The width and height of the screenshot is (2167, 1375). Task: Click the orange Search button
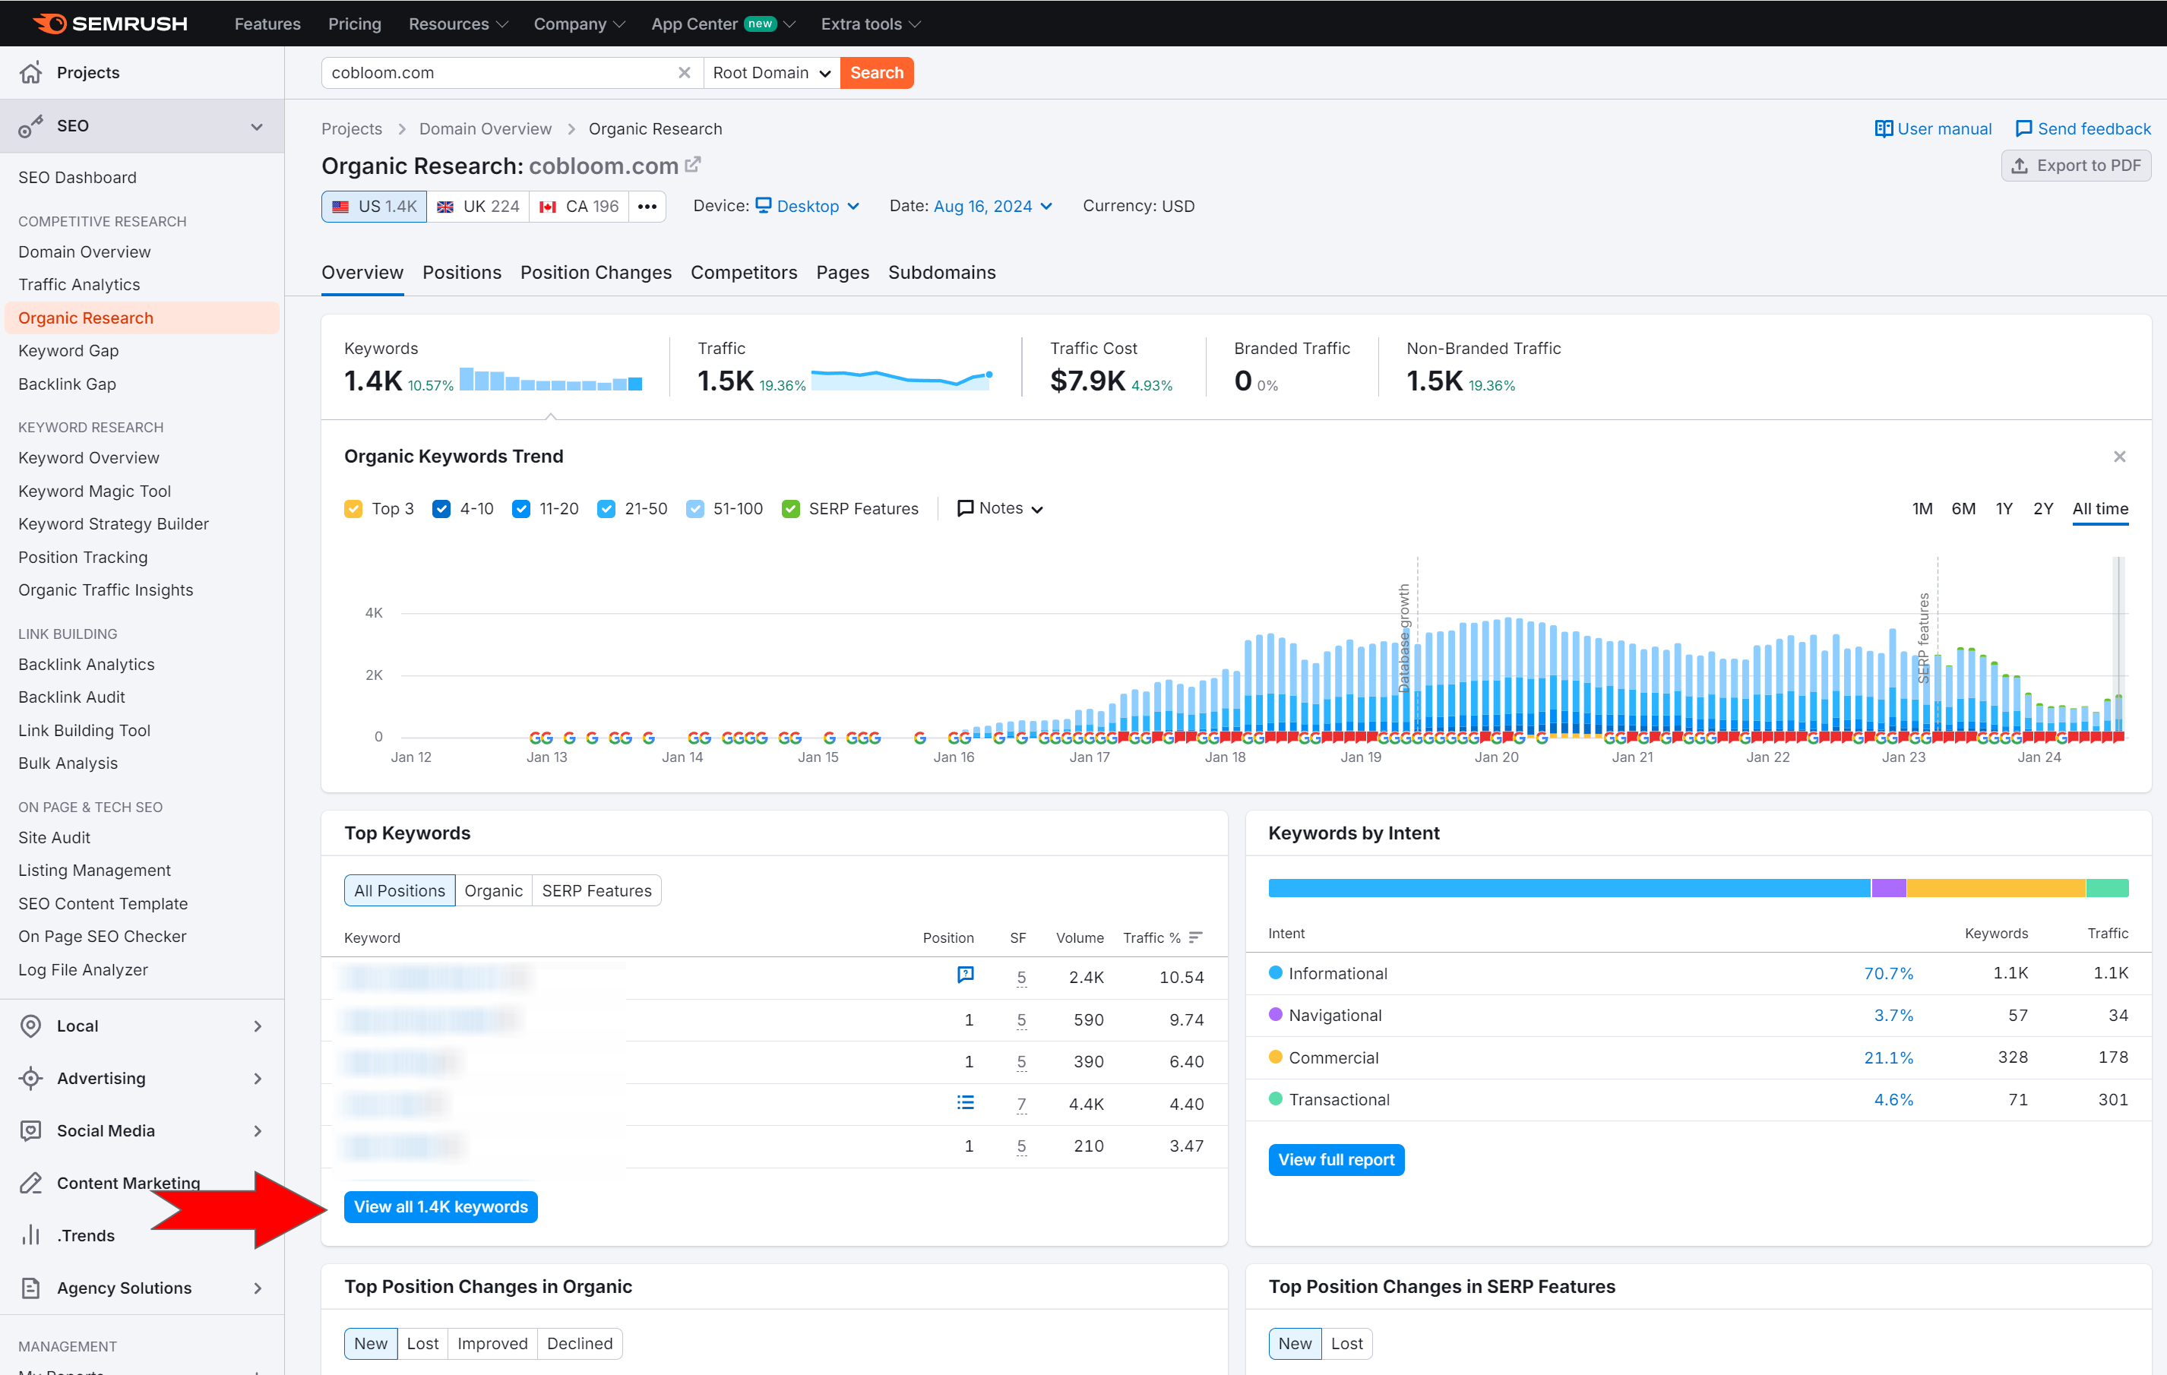point(877,73)
